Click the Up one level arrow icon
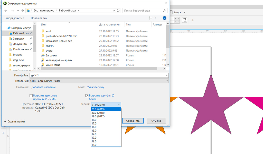Screen dimensions: 263x154 (x=23, y=11)
